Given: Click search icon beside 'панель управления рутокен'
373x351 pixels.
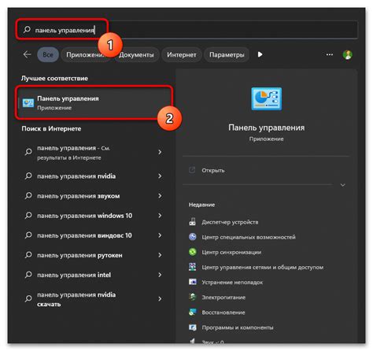Looking at the screenshot, I should [x=28, y=255].
